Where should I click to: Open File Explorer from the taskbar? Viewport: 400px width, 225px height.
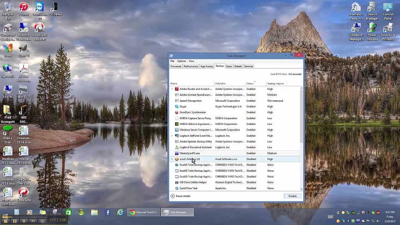[x=94, y=212]
